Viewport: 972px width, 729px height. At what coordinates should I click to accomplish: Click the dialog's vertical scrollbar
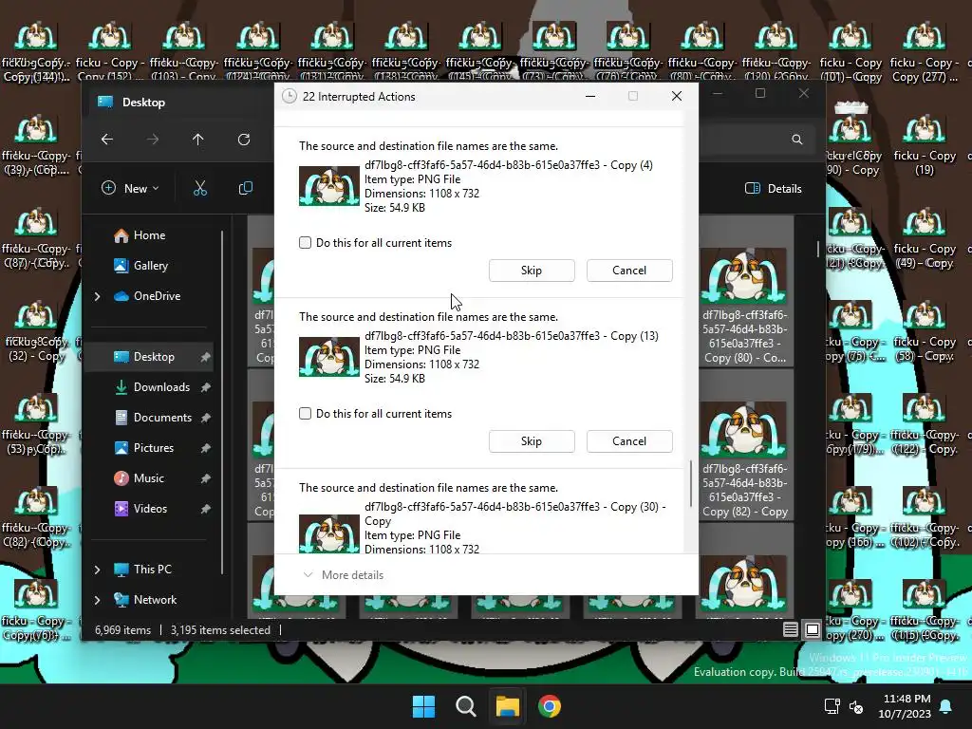(691, 483)
